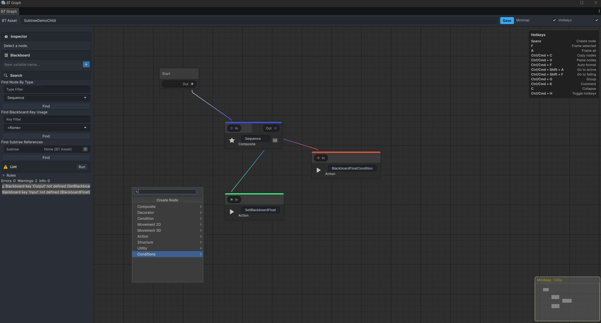Click the Save button

[x=507, y=21]
